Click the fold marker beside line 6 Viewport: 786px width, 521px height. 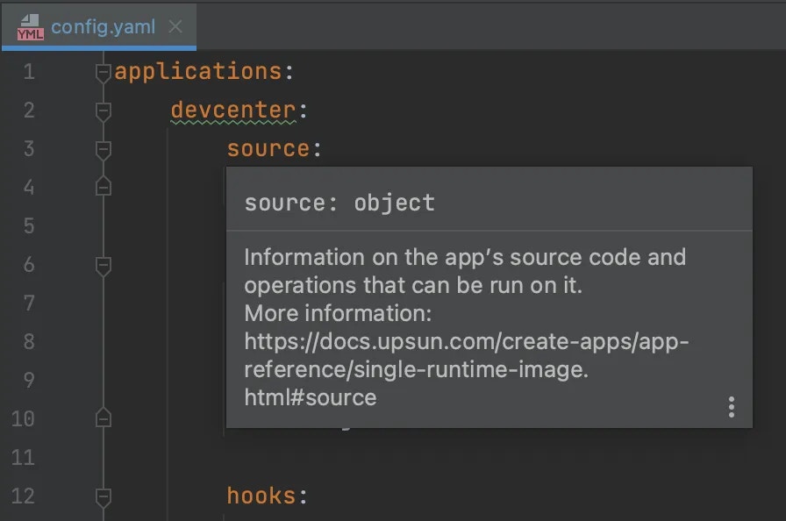point(103,264)
